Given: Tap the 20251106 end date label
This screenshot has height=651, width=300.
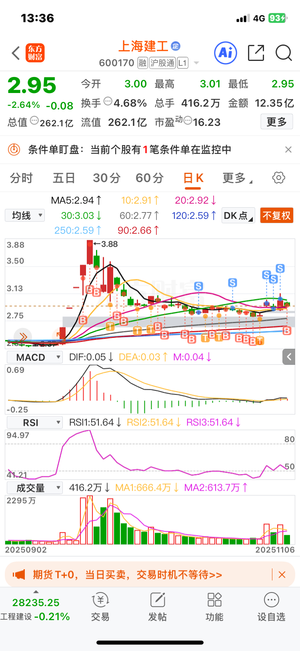Looking at the screenshot, I should pos(275,550).
